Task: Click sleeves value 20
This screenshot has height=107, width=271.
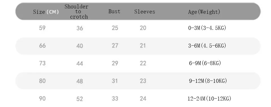Action: click(143, 28)
